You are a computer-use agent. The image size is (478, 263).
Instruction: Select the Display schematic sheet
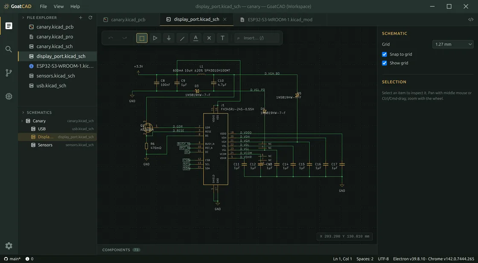tap(58, 137)
